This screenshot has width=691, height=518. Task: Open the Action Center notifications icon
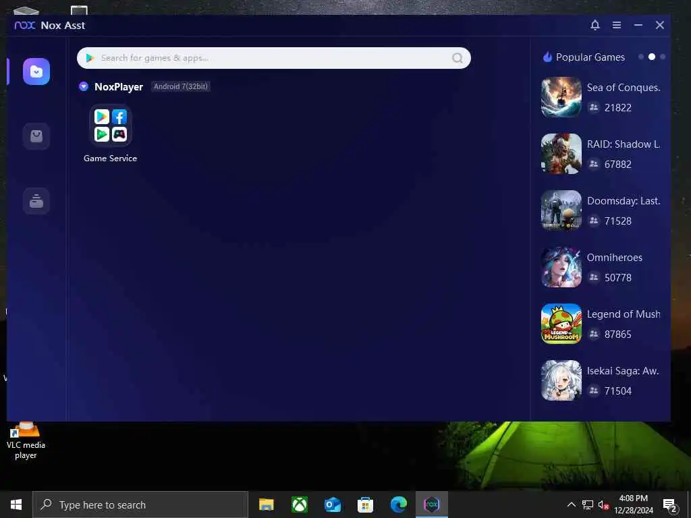coord(670,506)
